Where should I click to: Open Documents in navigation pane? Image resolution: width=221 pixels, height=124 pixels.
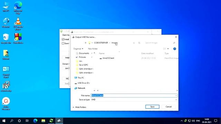84,53
